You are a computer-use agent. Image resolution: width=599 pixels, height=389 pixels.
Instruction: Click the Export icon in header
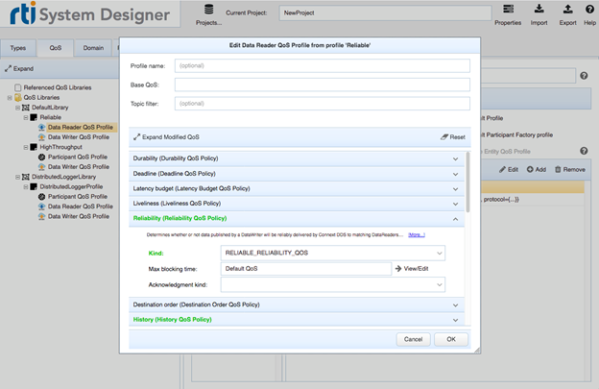click(567, 12)
